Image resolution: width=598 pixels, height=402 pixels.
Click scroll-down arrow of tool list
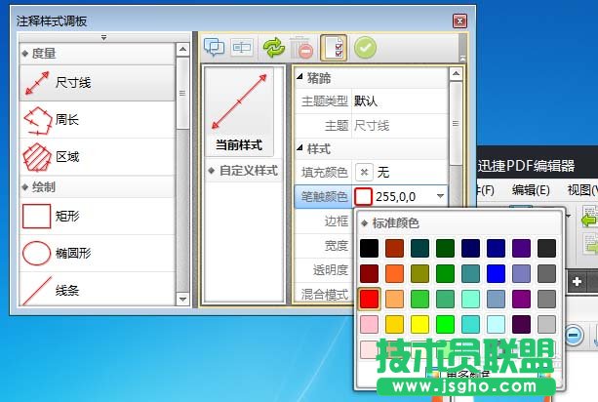tap(182, 300)
